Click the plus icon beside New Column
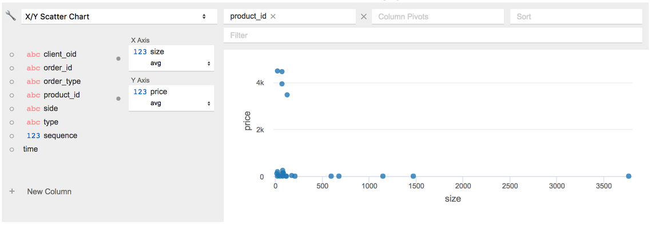The image size is (652, 226). point(12,192)
